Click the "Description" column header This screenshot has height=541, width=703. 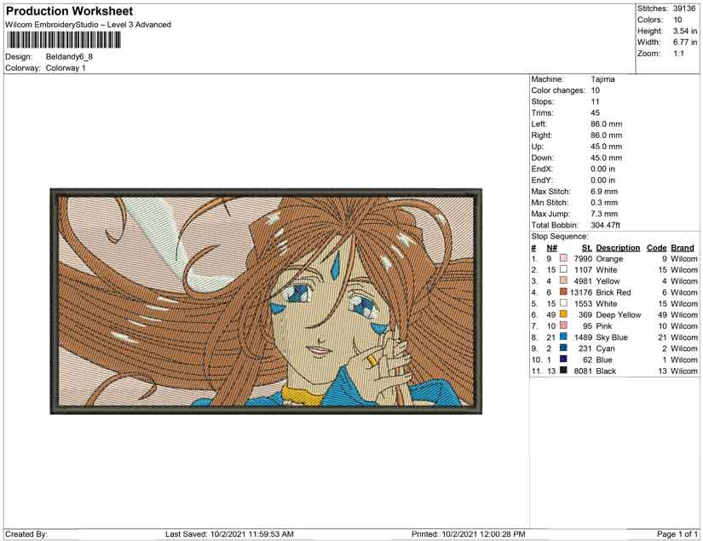click(x=618, y=248)
